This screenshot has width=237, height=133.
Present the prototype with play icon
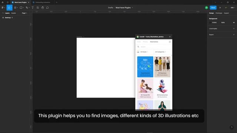(220, 7)
